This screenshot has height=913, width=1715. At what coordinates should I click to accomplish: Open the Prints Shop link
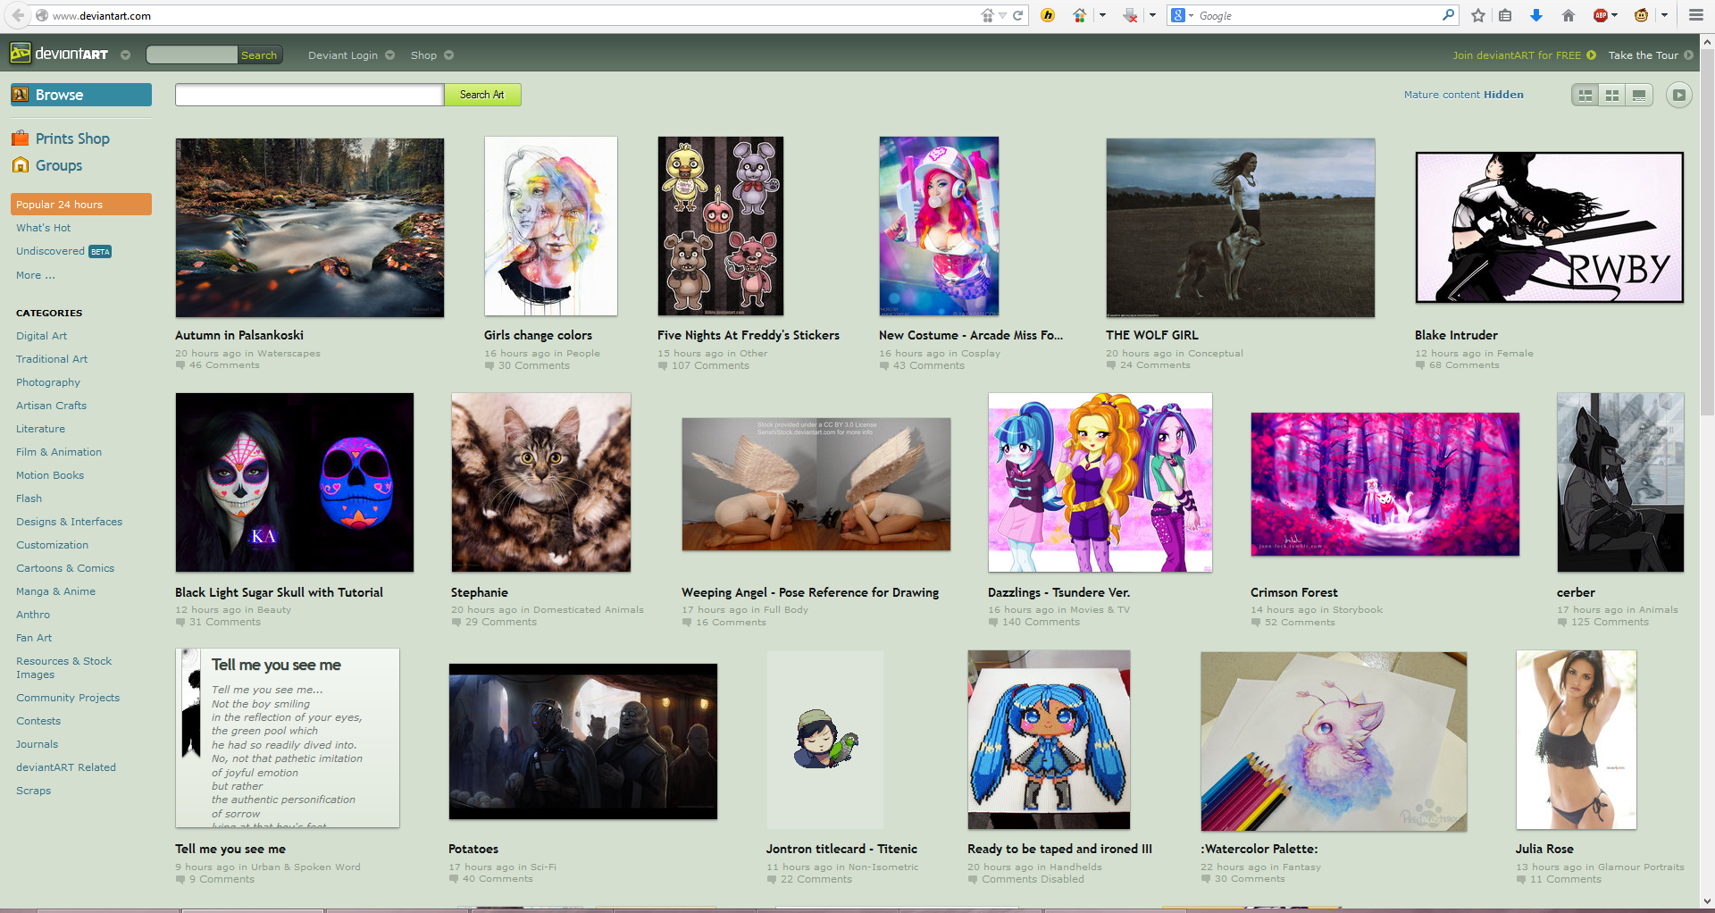click(x=72, y=138)
